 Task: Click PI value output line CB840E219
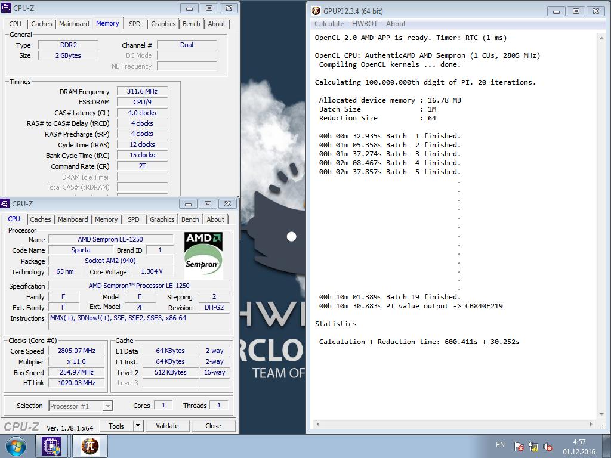coord(411,306)
